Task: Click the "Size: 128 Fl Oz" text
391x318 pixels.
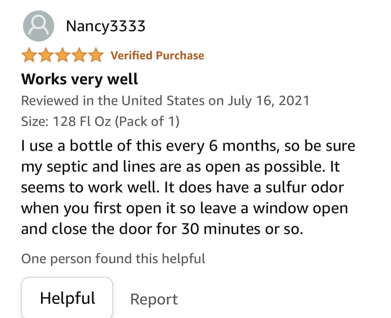Action: [66, 122]
